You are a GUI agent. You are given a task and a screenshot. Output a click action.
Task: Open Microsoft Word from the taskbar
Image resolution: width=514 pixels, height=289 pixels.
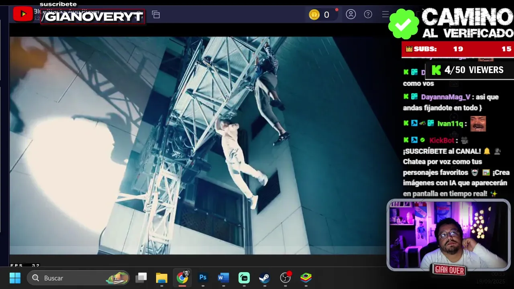223,277
